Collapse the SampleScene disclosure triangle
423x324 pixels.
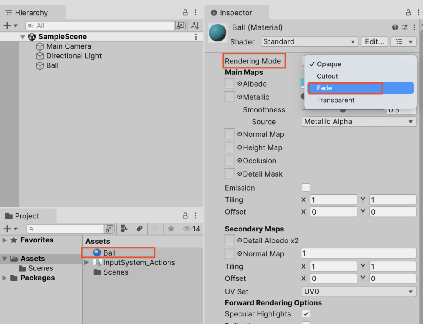[x=23, y=37]
